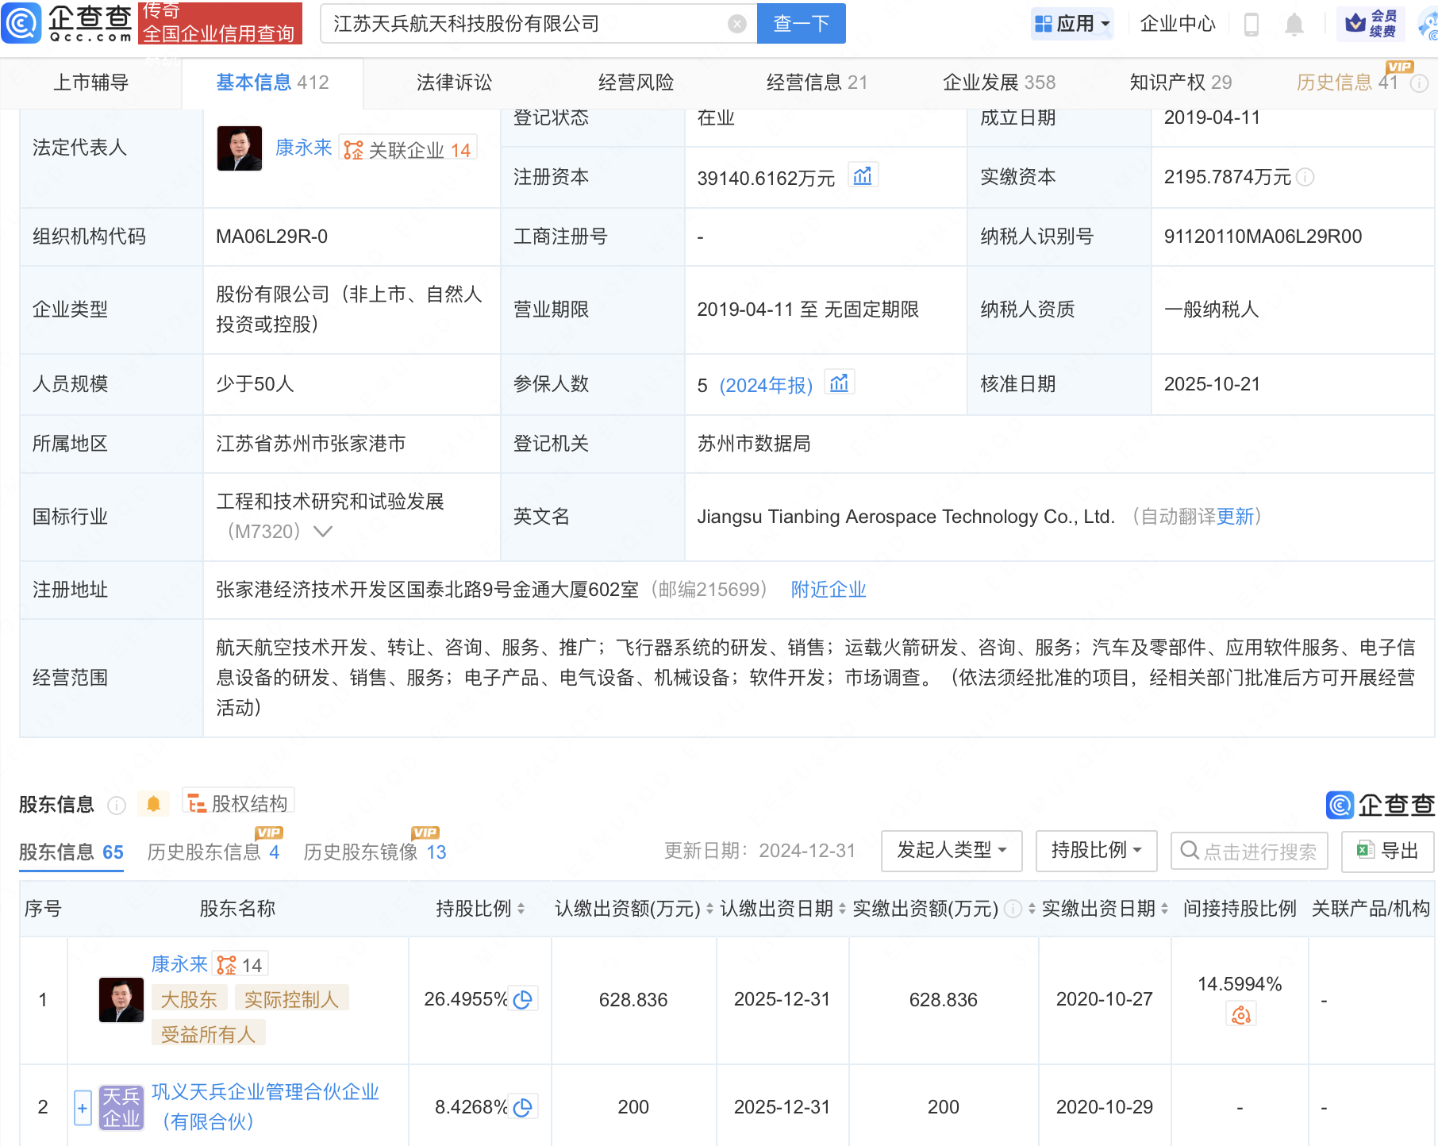Screen dimensions: 1438x1146
Task: Clear the search box text
Action: click(x=736, y=24)
